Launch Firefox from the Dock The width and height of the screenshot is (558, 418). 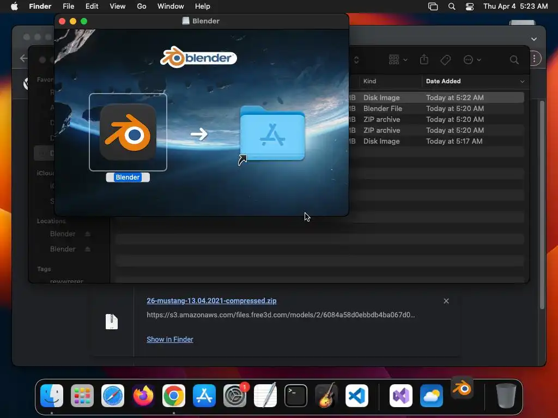click(143, 396)
